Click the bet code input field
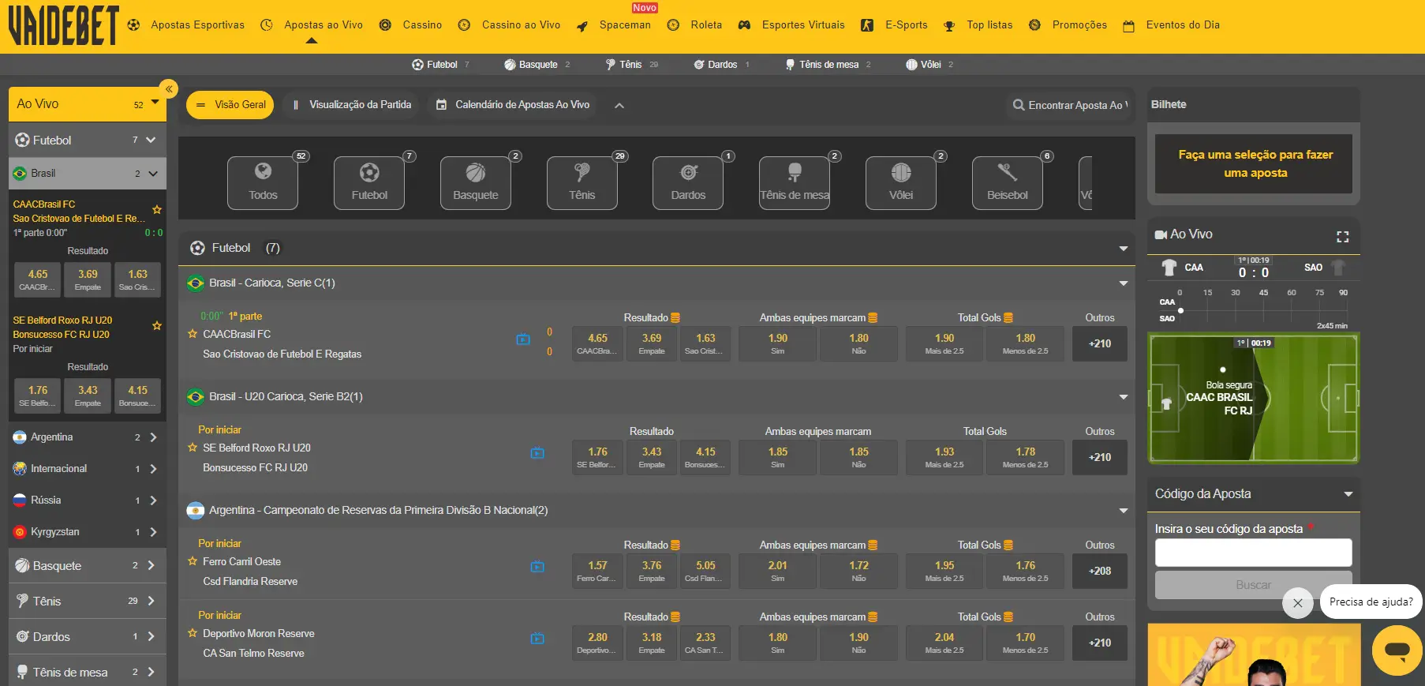Viewport: 1425px width, 686px height. click(x=1253, y=553)
